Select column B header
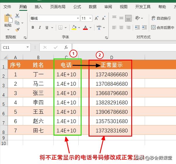 [x=38, y=58]
